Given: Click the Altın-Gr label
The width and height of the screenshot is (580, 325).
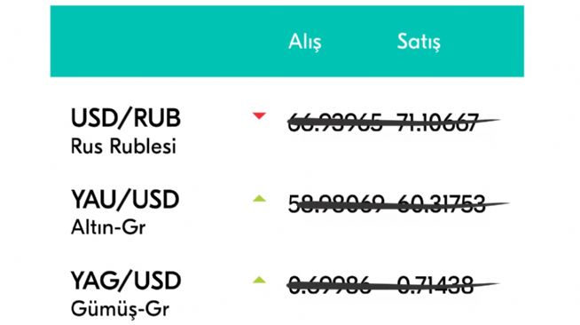Looking at the screenshot, I should (108, 227).
